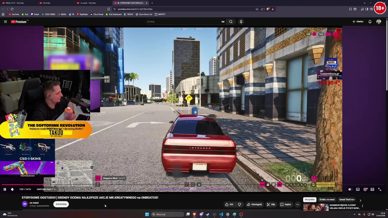
Task: Open the MAMMON BĘDZIE OJCEM recommended video thumbnail
Action: (x=316, y=207)
